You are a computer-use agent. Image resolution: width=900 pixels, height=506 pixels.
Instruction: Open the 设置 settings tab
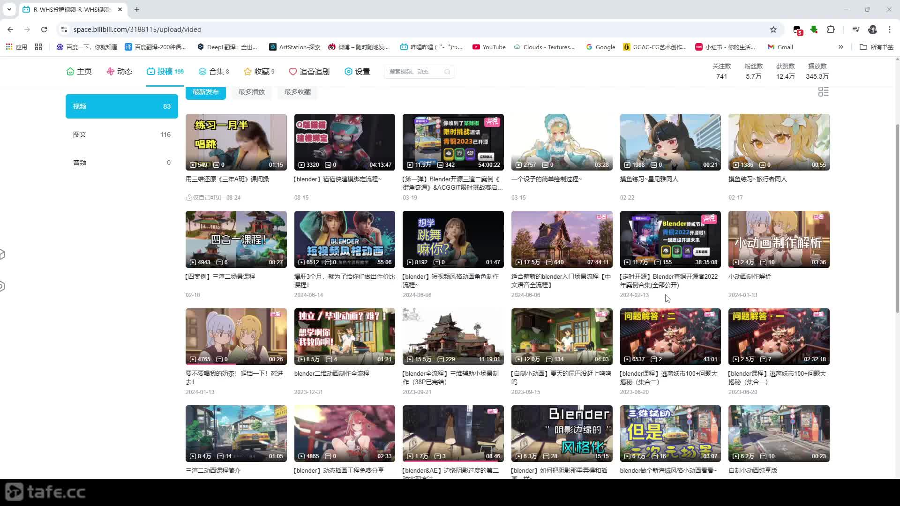(357, 71)
